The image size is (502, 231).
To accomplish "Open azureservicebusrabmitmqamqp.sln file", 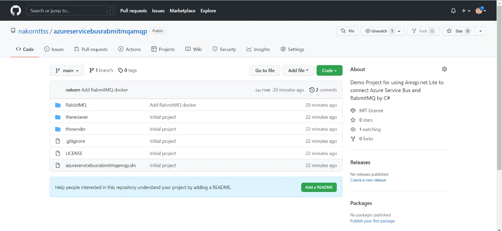I will 101,165.
